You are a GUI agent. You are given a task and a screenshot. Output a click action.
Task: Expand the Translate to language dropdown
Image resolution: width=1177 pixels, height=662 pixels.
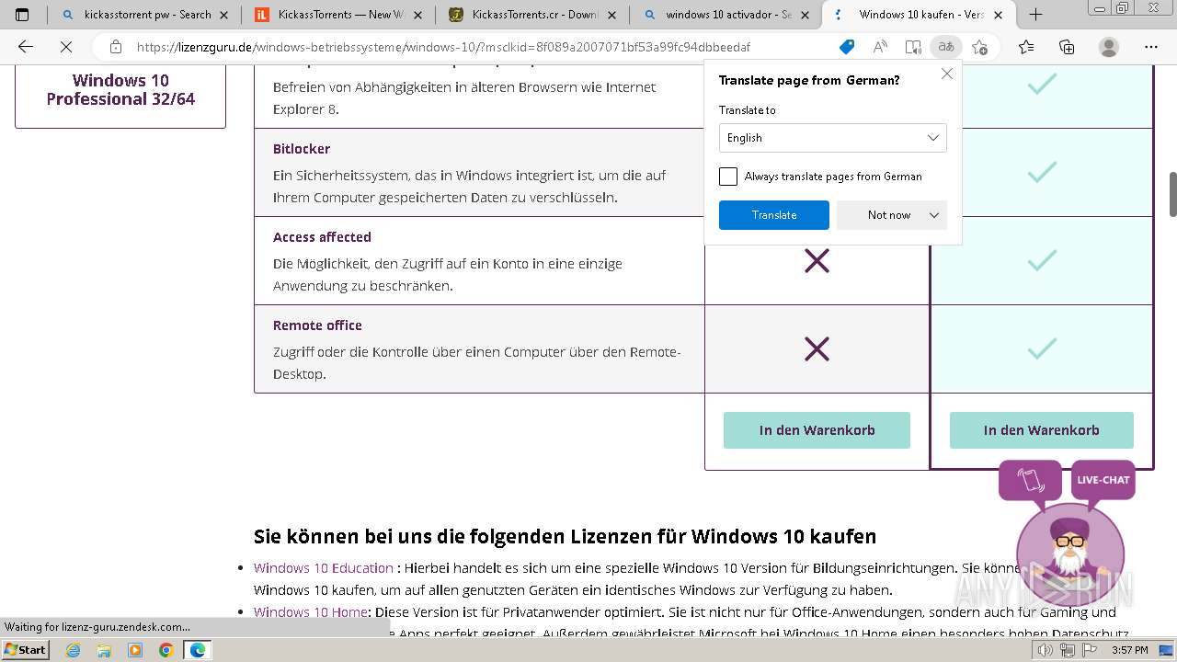click(833, 138)
